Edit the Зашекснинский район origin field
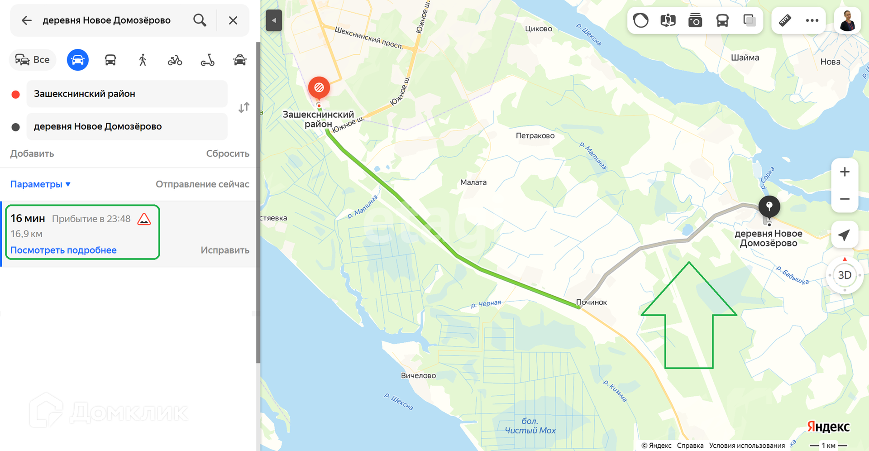 127,94
